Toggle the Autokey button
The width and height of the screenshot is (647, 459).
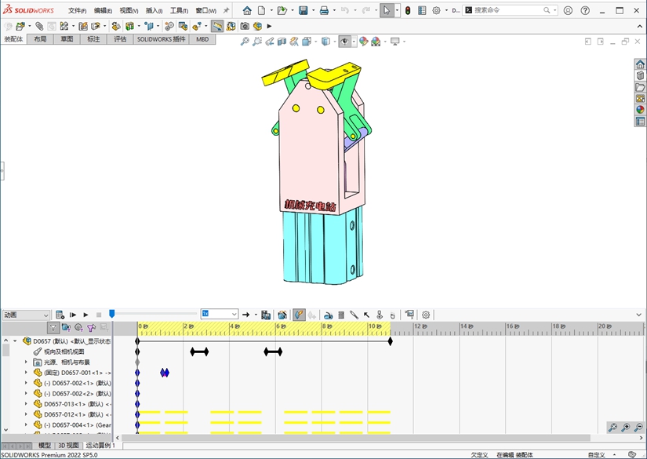[x=299, y=315]
